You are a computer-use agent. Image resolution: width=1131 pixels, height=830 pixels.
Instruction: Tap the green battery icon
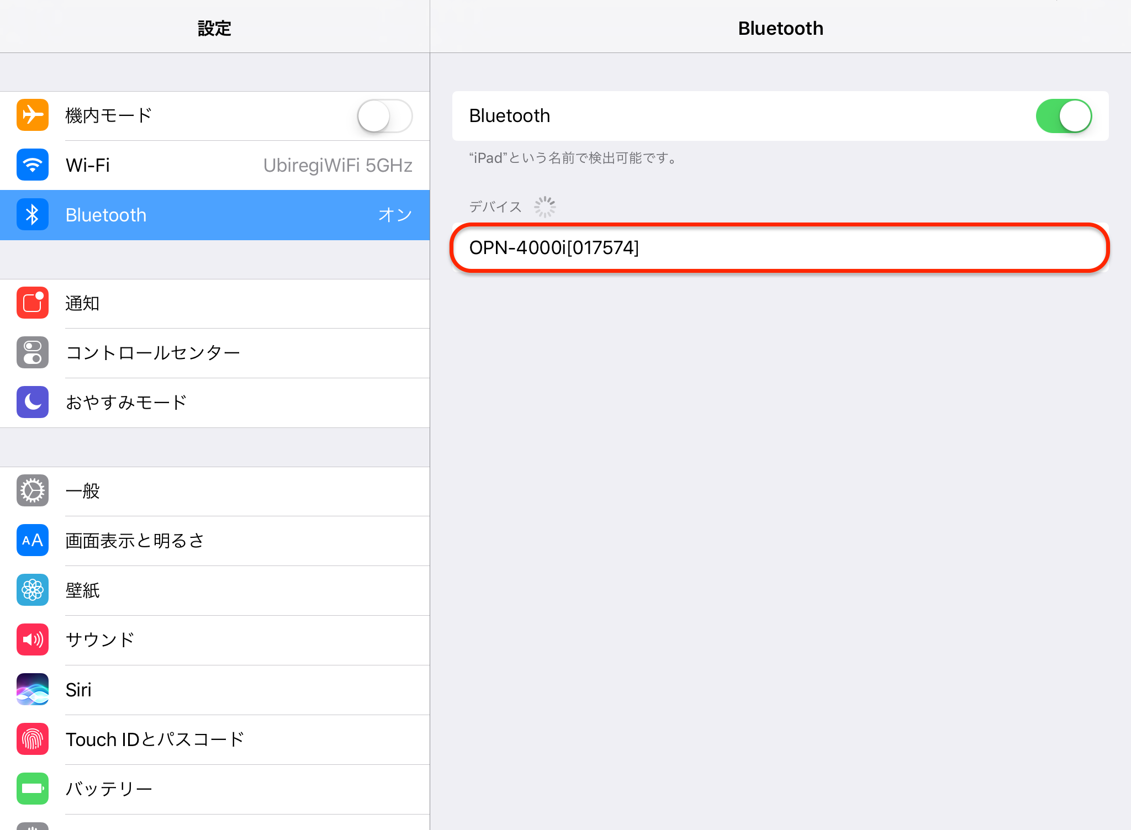pos(33,789)
